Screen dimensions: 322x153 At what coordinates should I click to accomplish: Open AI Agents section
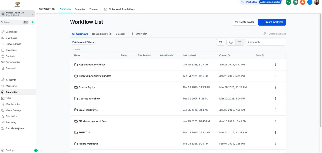[11, 80]
